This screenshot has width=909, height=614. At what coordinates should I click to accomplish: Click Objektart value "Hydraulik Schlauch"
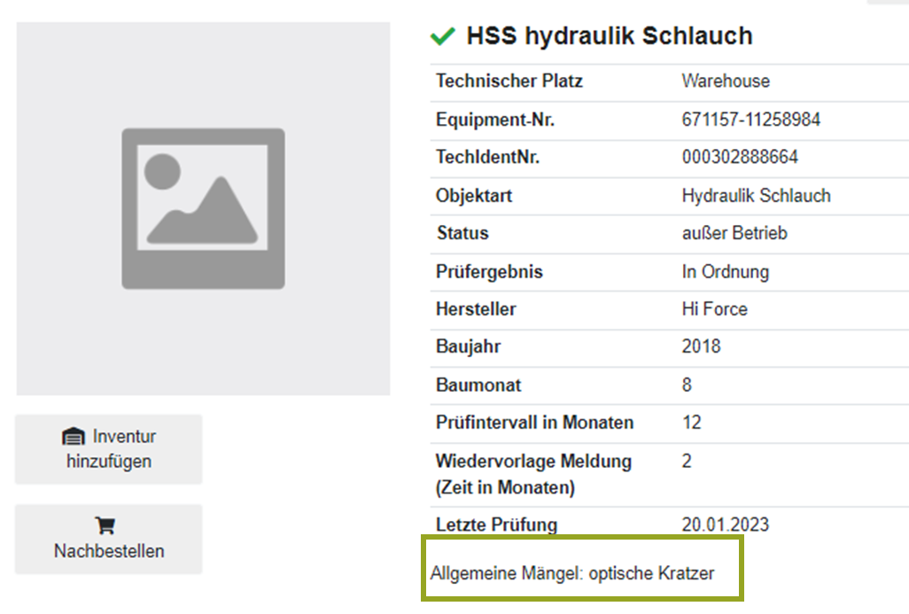pos(756,196)
